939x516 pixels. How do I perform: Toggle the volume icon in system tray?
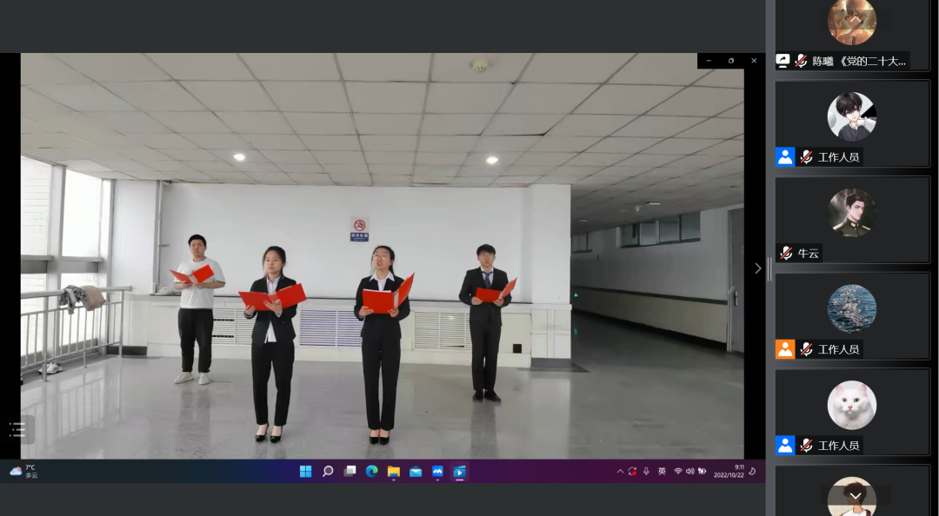[x=689, y=472]
